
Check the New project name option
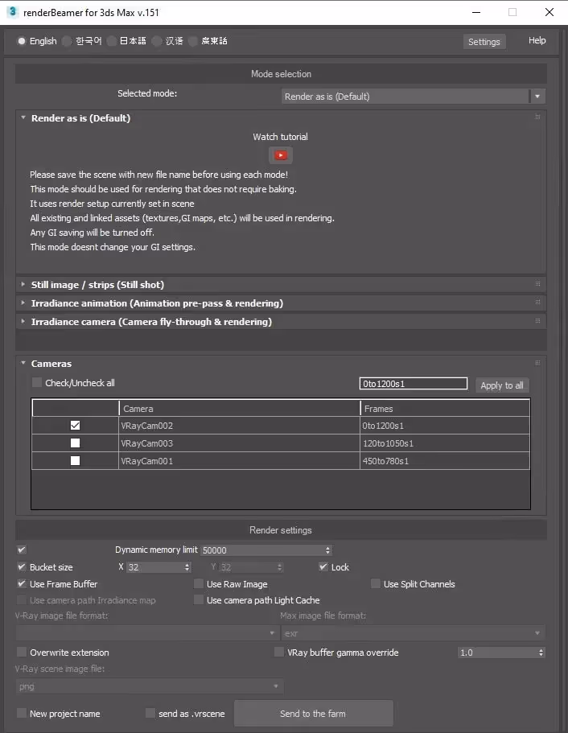(22, 713)
